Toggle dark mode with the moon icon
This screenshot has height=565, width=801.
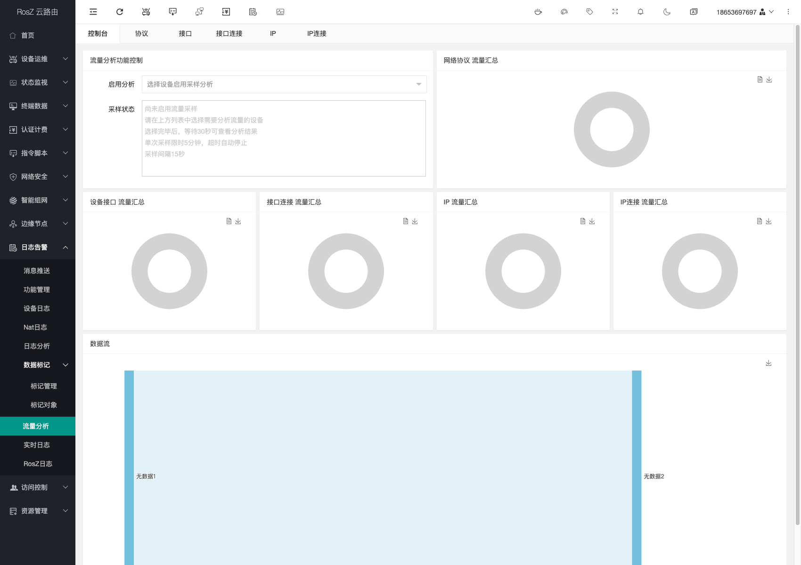coord(667,12)
